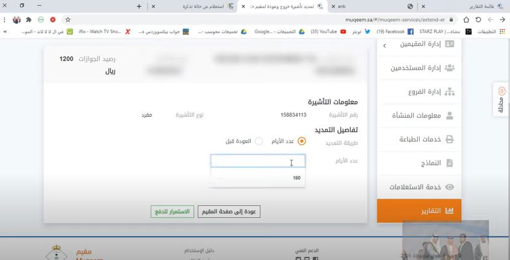Open خدمة الاستعلامات eye icon
This screenshot has width=510, height=260.
point(450,187)
